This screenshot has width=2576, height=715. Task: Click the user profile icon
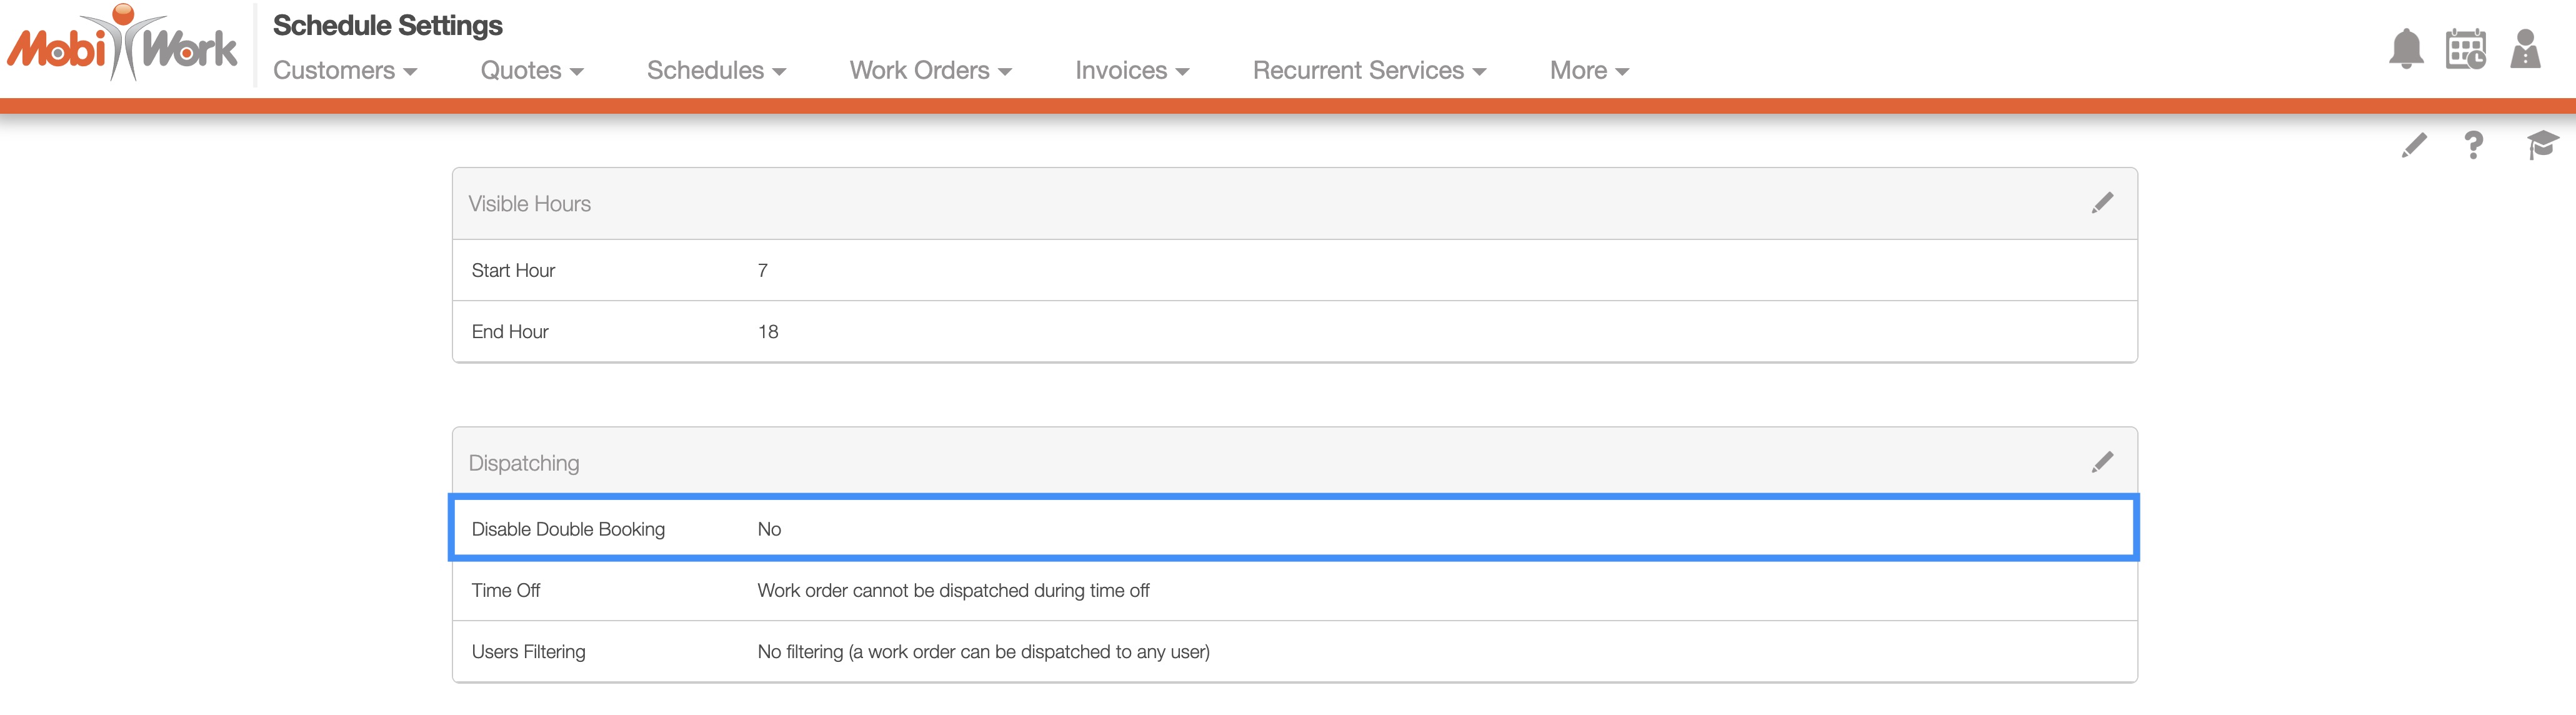point(2524,48)
